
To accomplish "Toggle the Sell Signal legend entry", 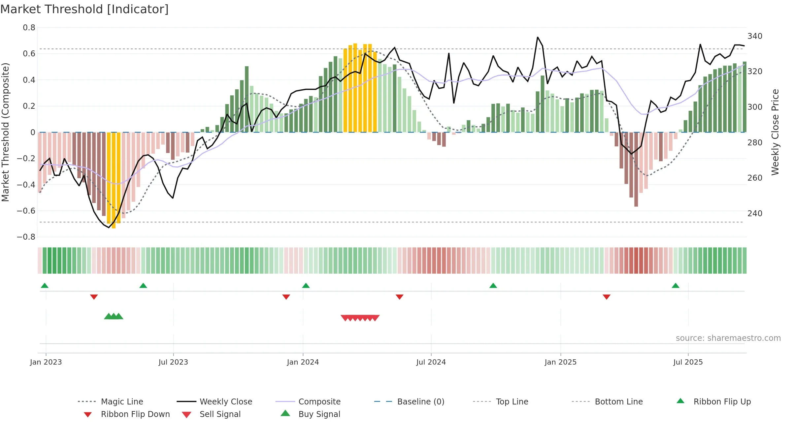I will point(211,414).
